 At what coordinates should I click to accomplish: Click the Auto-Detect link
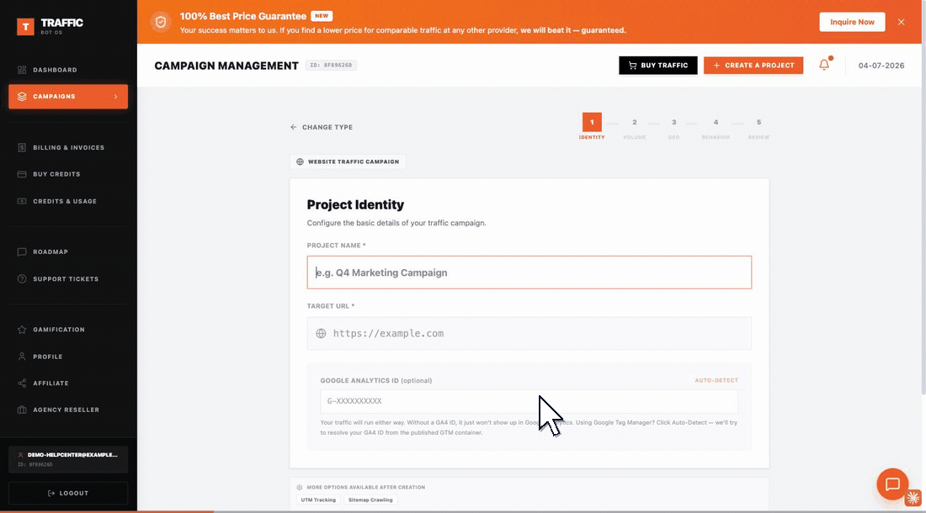click(x=716, y=380)
